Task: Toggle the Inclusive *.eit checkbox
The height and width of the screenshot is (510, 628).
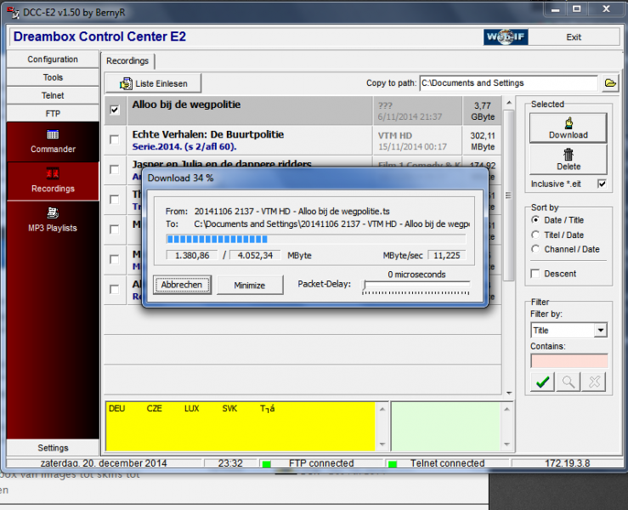Action: pyautogui.click(x=602, y=184)
